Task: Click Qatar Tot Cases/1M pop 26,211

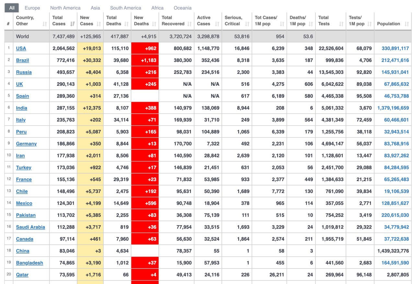Action: [277, 275]
